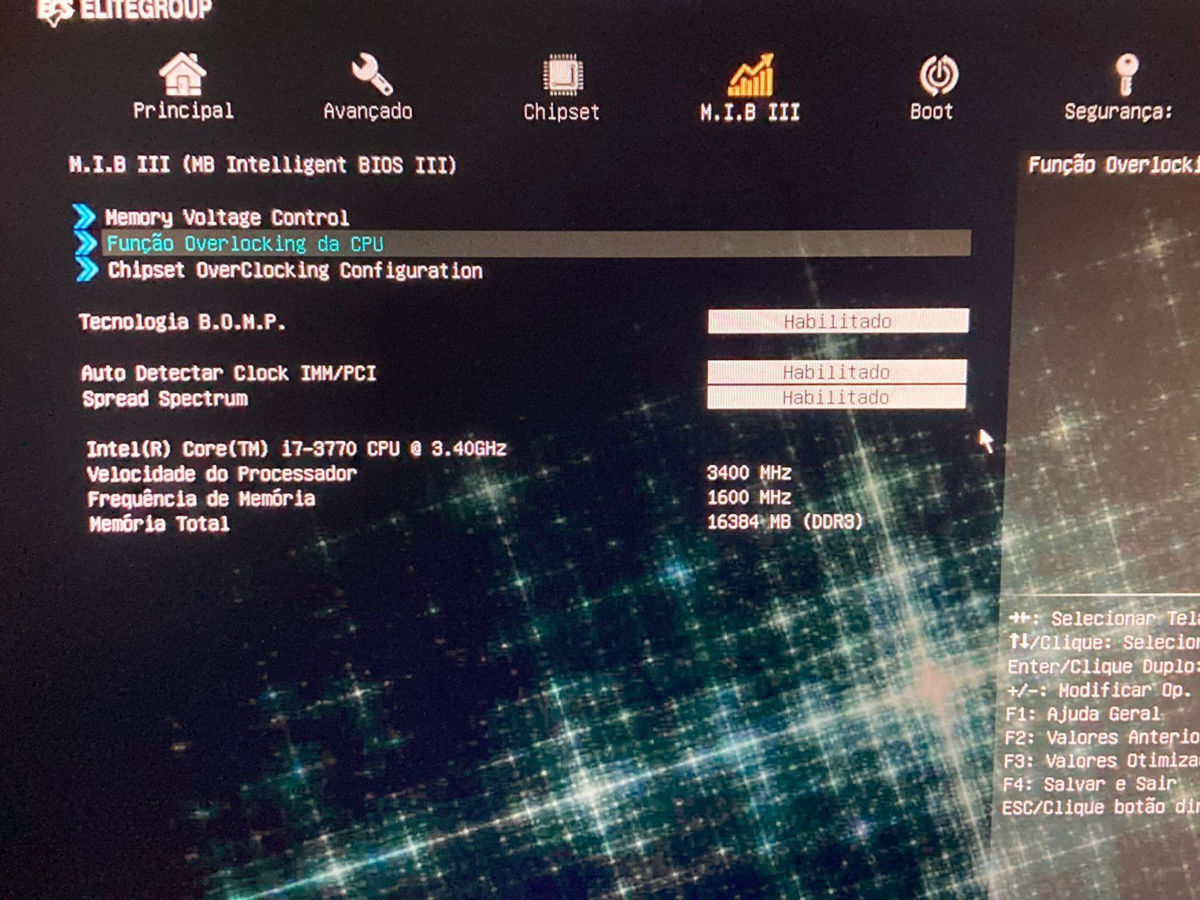Open the Boot power icon
Image resolution: width=1200 pixels, height=900 pixels.
coord(938,76)
